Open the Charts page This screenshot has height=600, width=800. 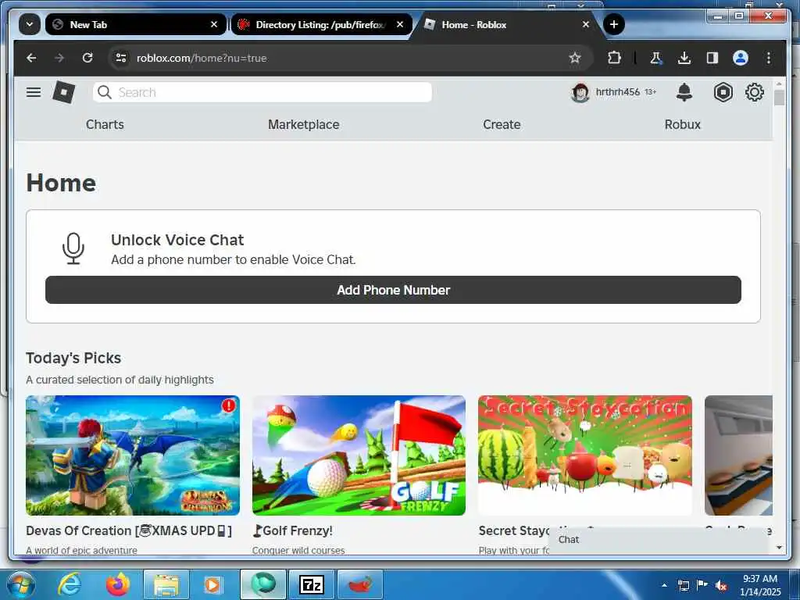(x=105, y=124)
